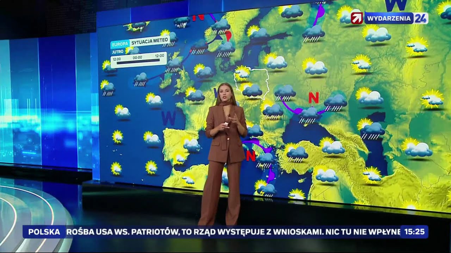The height and width of the screenshot is (253, 451).
Task: Click the red N east of Poland
Action: pos(313,97)
